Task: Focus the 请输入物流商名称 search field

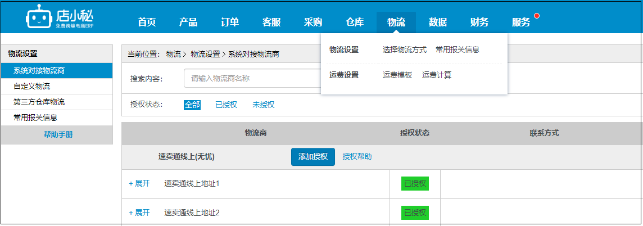Action: (x=252, y=78)
